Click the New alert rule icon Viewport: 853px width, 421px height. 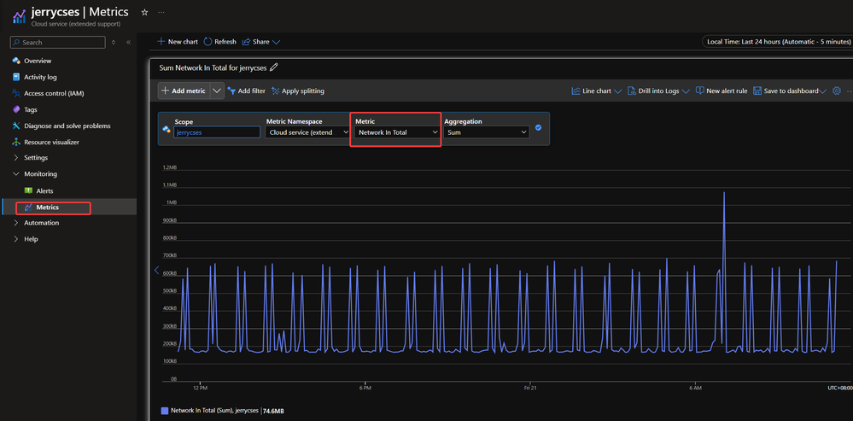tap(700, 91)
